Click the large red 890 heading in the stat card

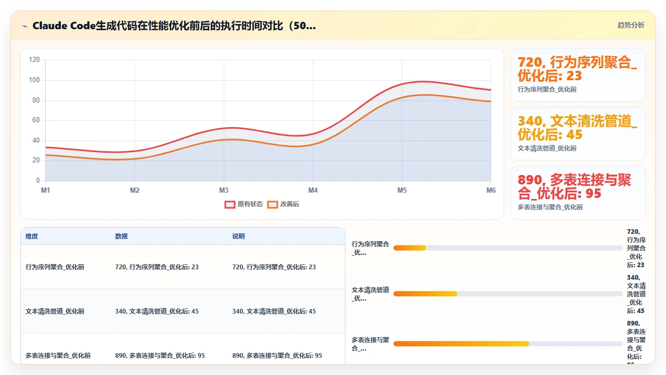pos(574,186)
